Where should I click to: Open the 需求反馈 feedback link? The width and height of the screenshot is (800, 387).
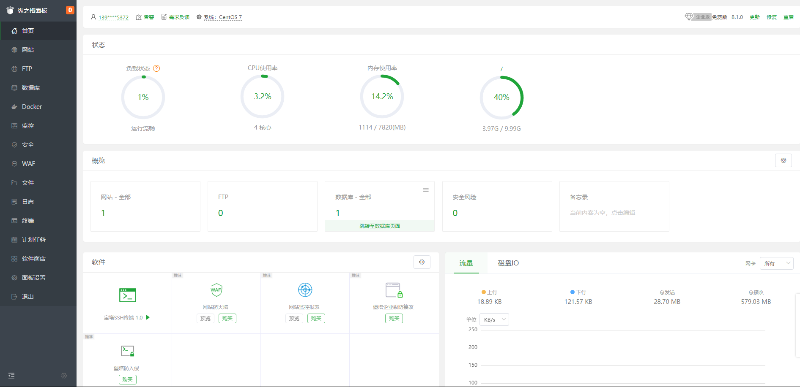[x=175, y=17]
